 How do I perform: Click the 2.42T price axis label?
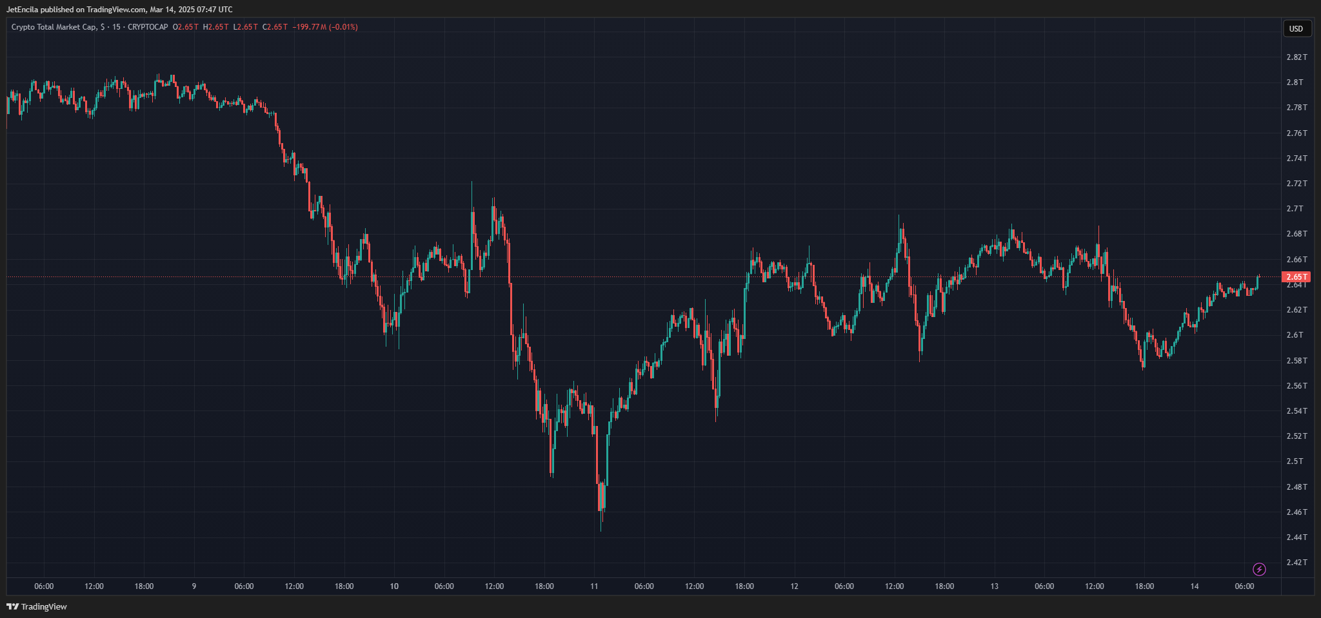[1296, 563]
